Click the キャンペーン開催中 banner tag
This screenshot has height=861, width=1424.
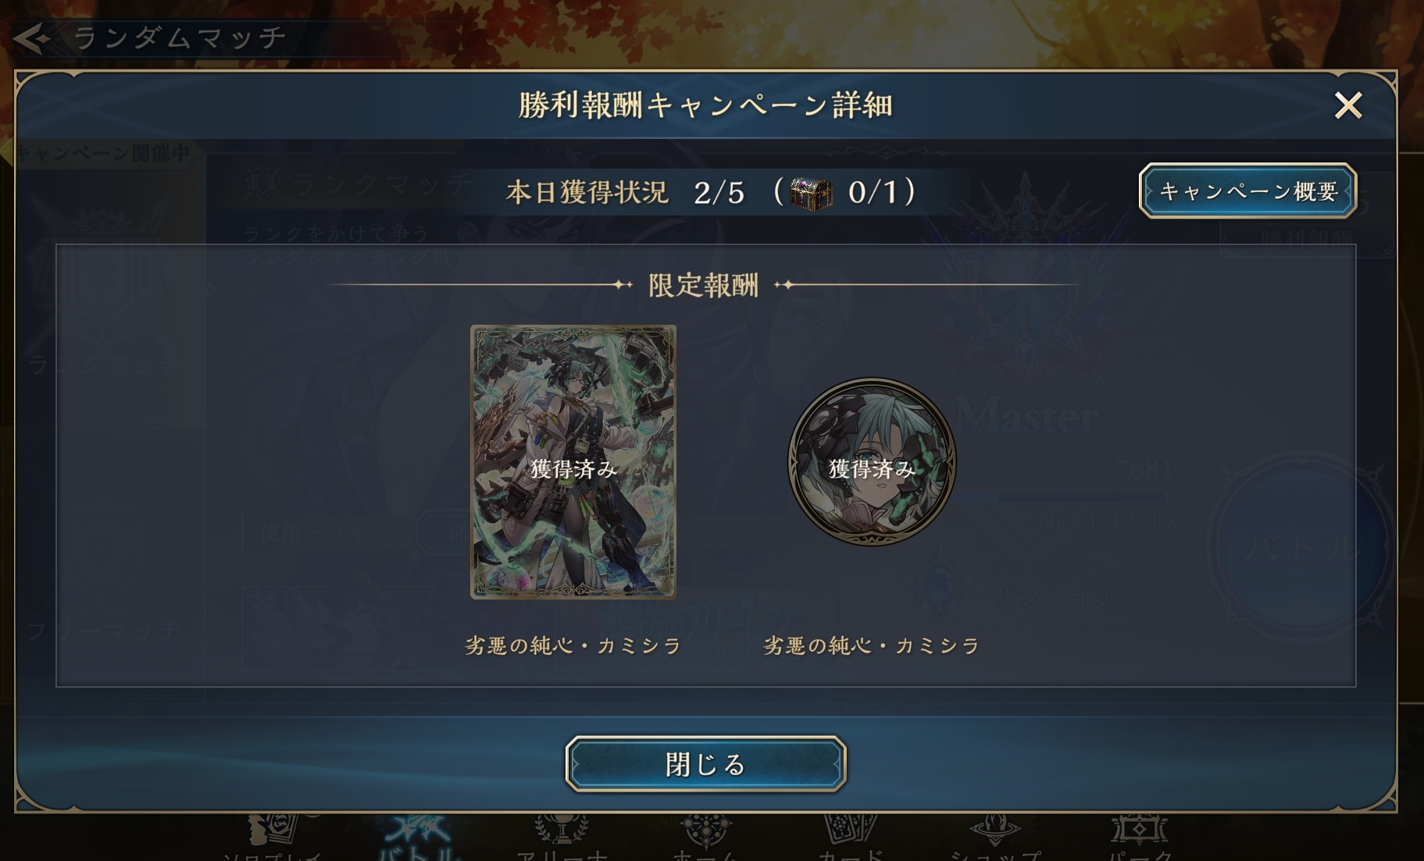pyautogui.click(x=102, y=152)
